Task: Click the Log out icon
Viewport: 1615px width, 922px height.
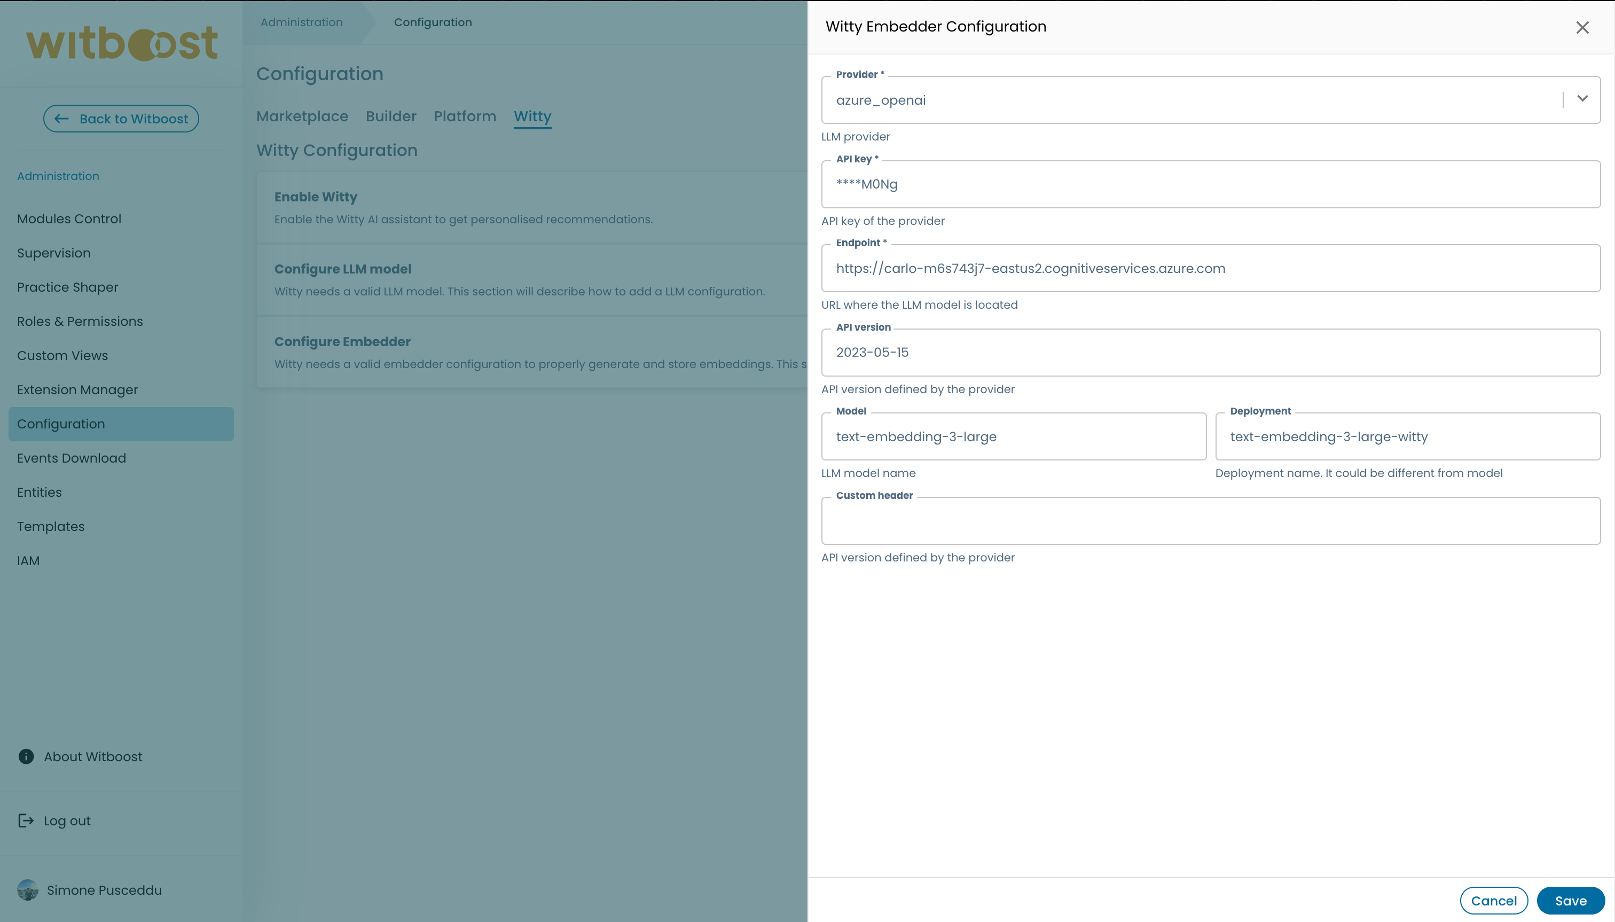Action: [x=26, y=821]
